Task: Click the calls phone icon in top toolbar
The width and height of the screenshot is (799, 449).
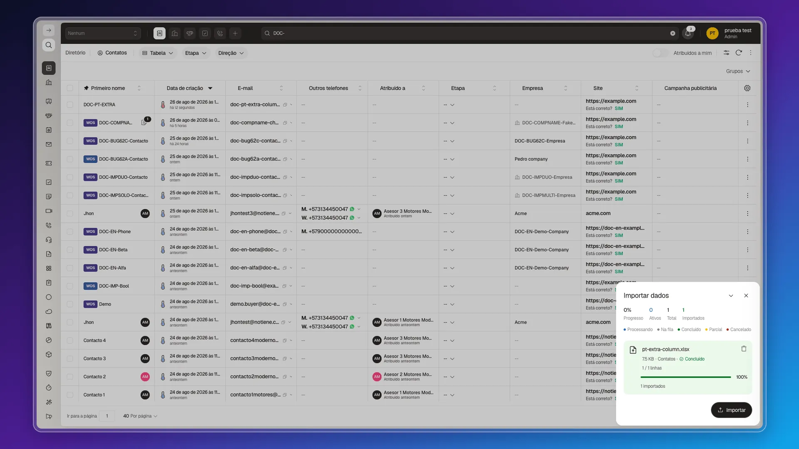Action: [x=220, y=33]
